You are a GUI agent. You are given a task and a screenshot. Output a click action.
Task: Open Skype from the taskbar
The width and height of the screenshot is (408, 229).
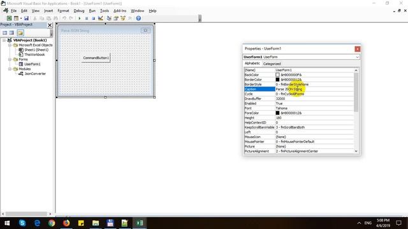22,223
